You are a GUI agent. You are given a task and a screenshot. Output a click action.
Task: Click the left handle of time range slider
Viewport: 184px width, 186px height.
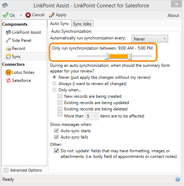106,56
